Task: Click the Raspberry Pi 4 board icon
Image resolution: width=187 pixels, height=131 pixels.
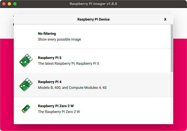Action: pos(26,85)
